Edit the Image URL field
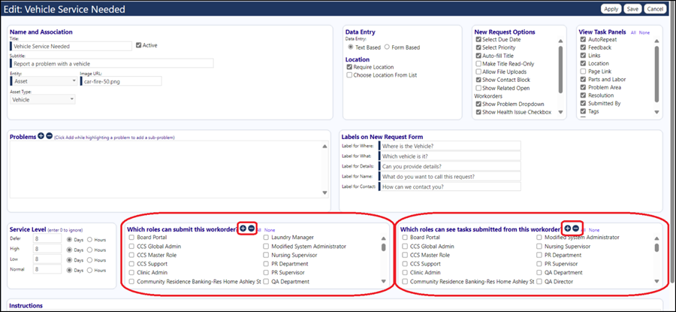 121,81
